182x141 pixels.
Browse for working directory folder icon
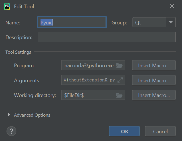coord(119,95)
